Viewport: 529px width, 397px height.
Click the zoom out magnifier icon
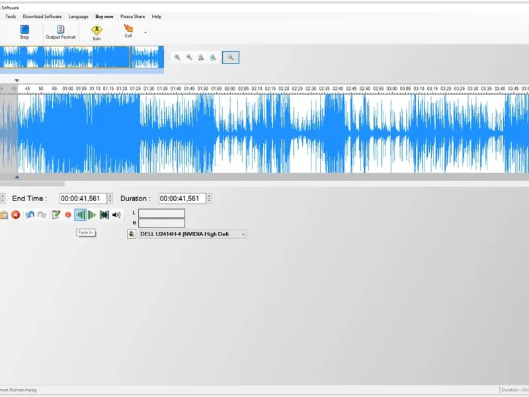pyautogui.click(x=189, y=58)
